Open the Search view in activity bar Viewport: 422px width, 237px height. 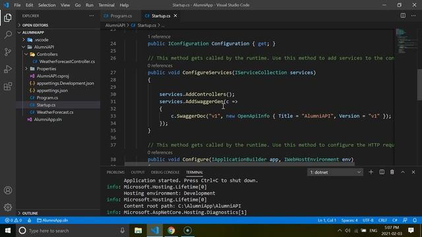[8, 35]
